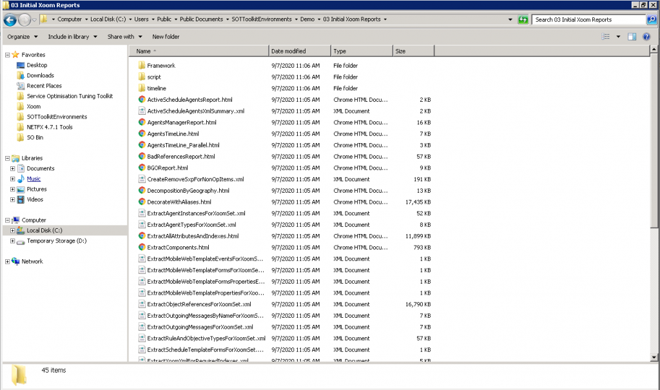Screen dimensions: 660x390
Task: Select the file DecompositionByGeography.html
Action: pyautogui.click(x=188, y=191)
